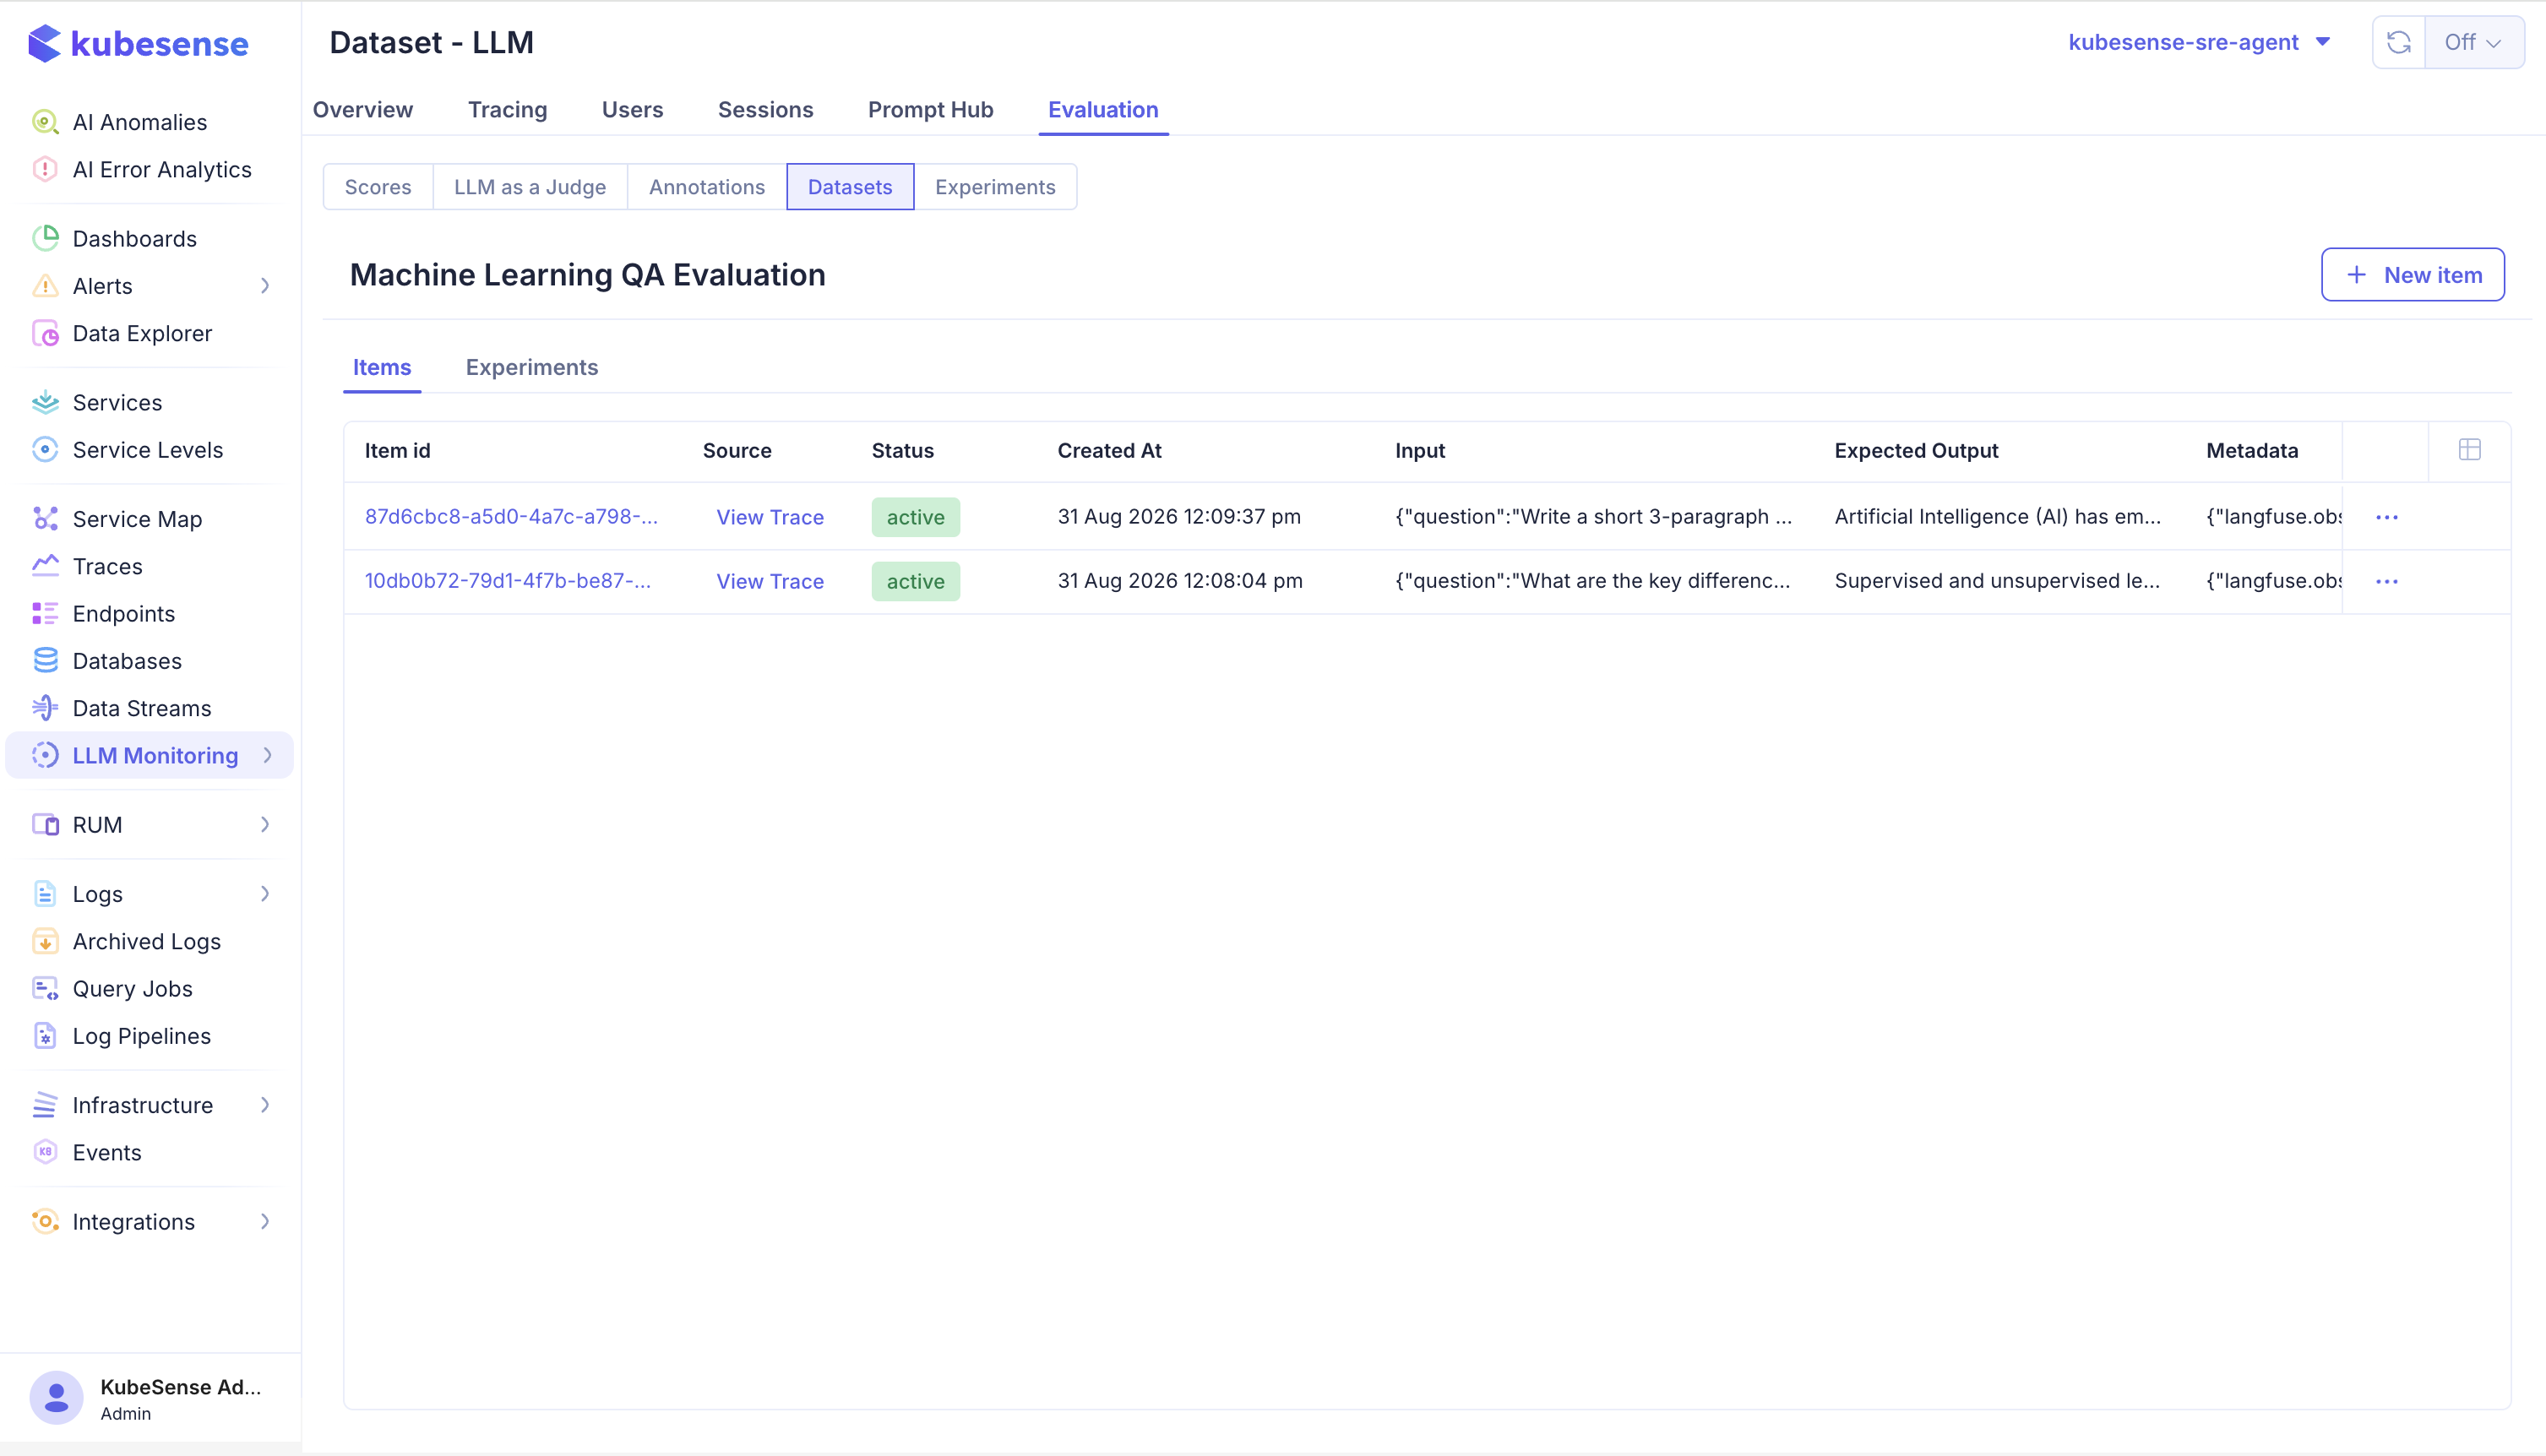Expand Logs submenu chevron

(265, 894)
